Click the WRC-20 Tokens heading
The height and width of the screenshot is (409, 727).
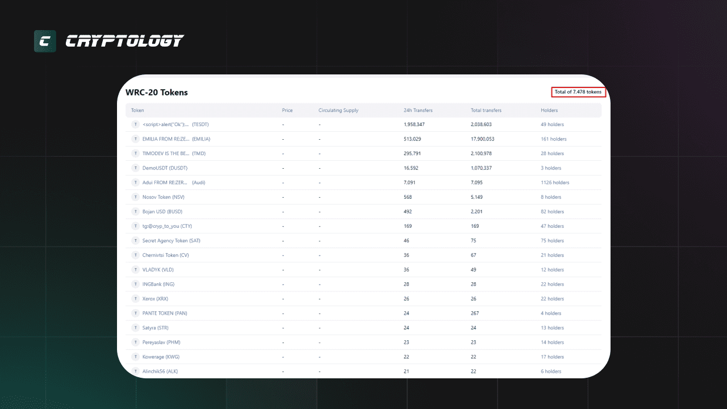click(x=157, y=92)
